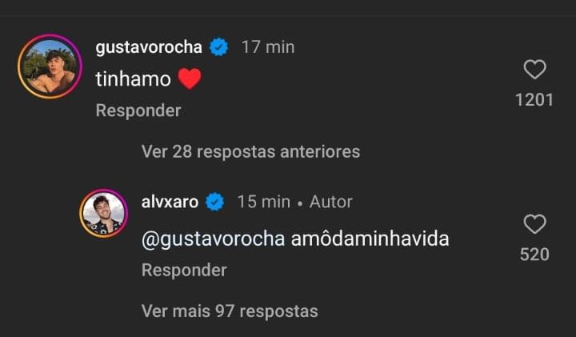Like alvxaro's reply with the heart icon

(534, 224)
